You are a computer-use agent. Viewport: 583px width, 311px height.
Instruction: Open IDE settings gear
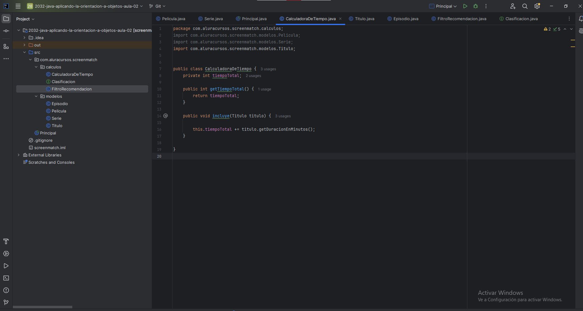(x=537, y=6)
